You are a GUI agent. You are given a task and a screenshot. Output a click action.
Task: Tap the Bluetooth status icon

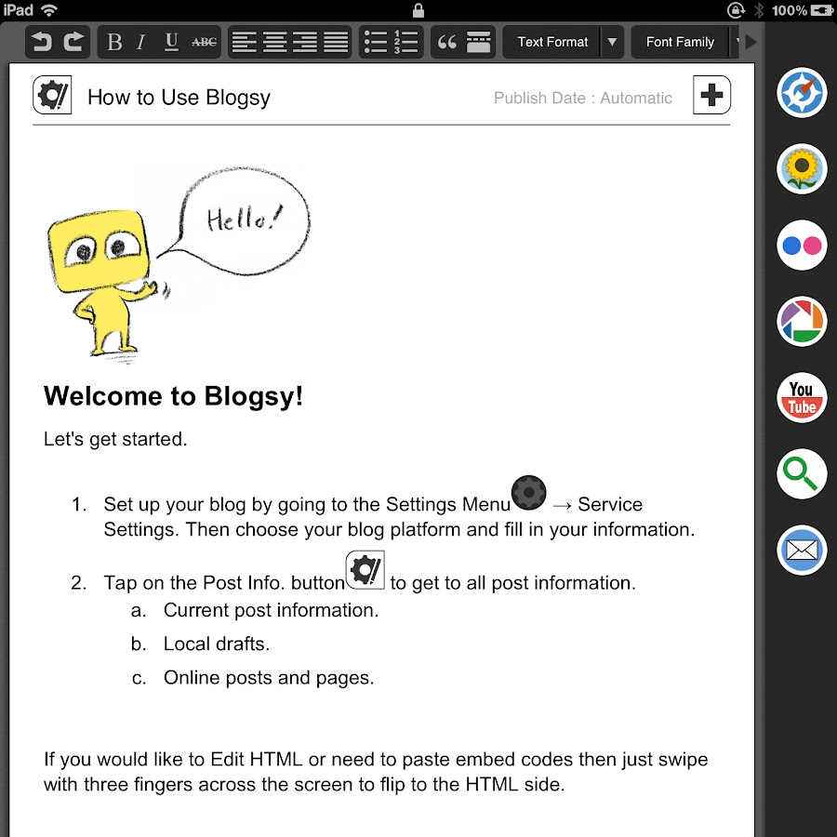759,10
